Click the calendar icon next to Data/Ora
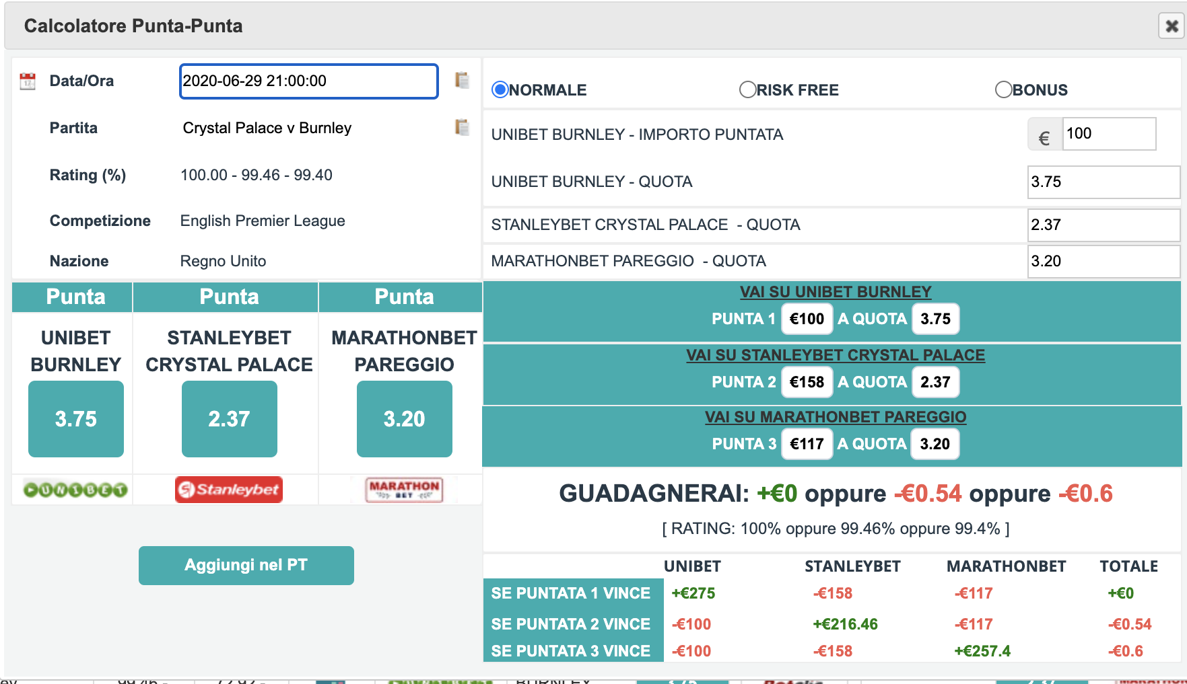The image size is (1187, 684). 28,81
